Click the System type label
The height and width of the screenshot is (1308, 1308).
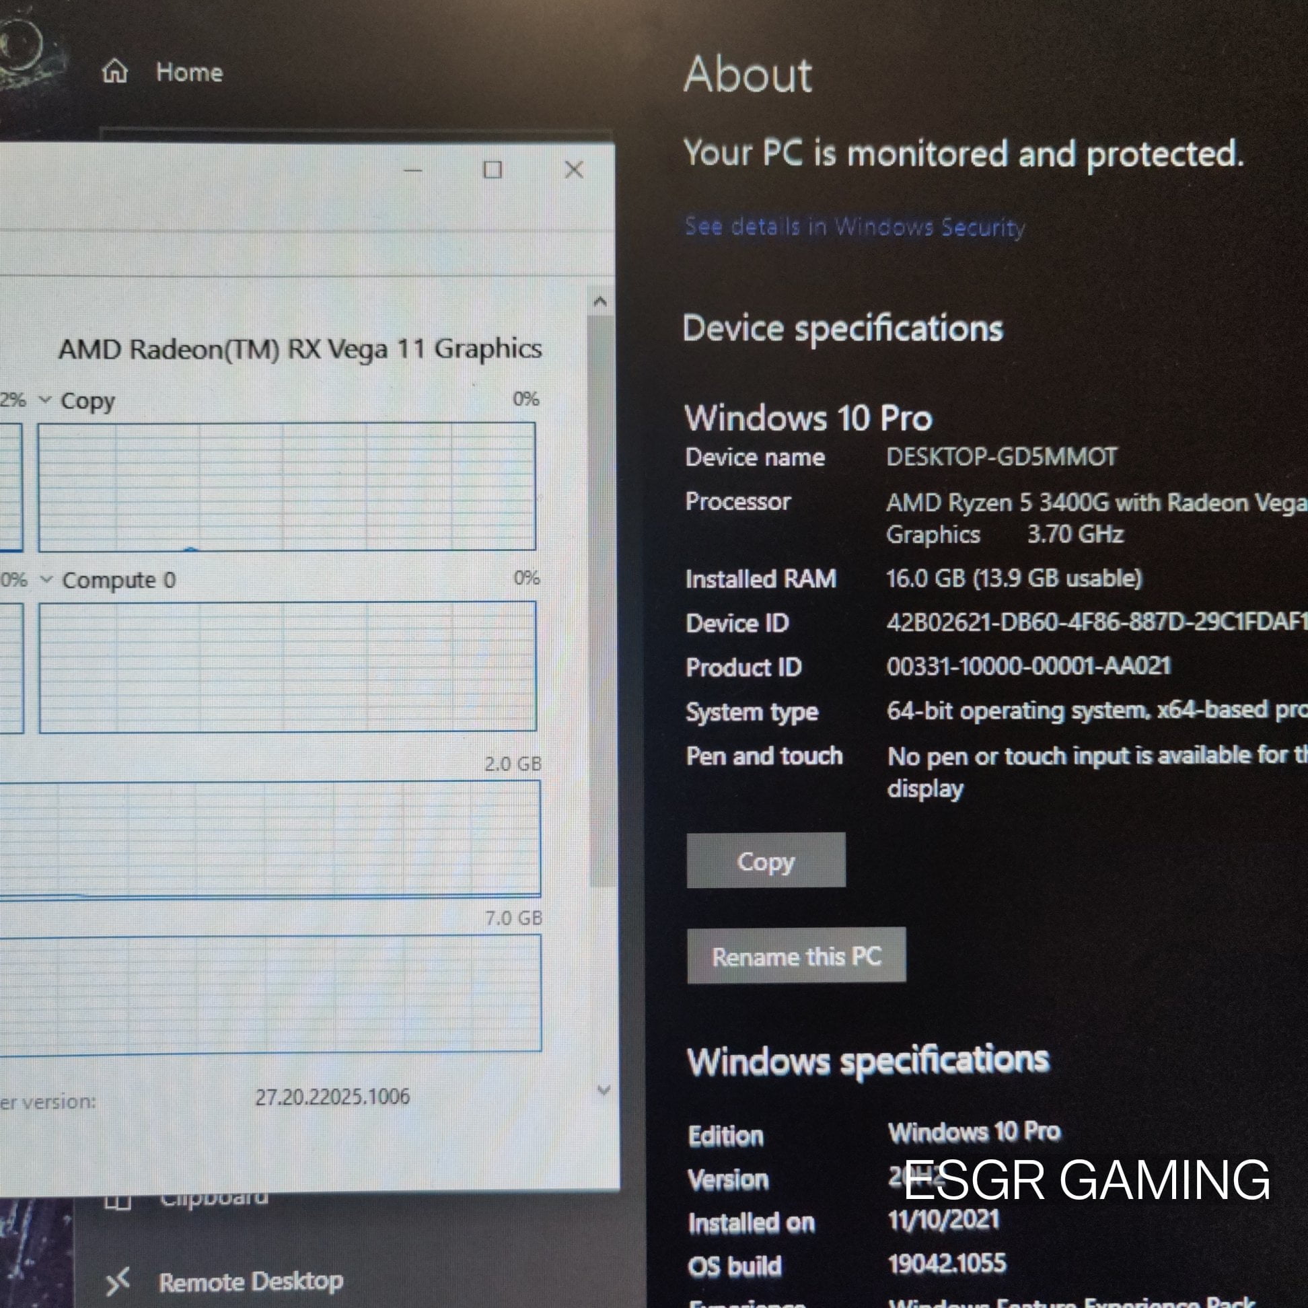pos(752,713)
